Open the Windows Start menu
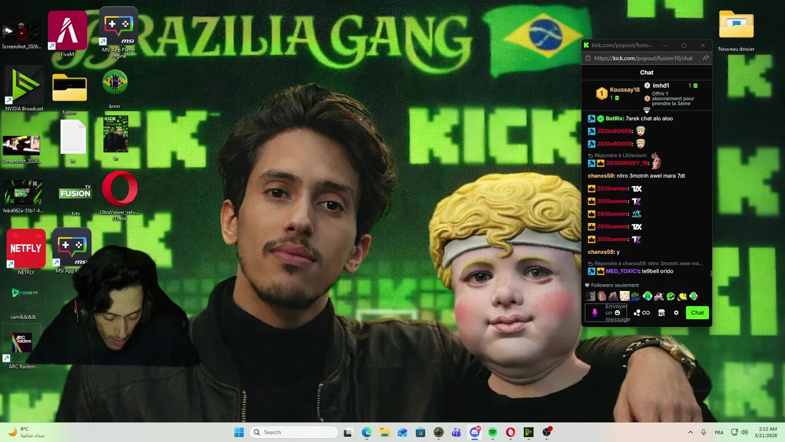 pos(239,432)
